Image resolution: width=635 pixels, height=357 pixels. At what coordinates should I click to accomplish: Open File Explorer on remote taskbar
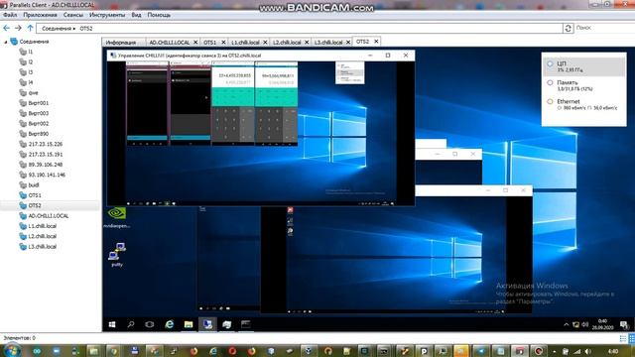click(189, 324)
